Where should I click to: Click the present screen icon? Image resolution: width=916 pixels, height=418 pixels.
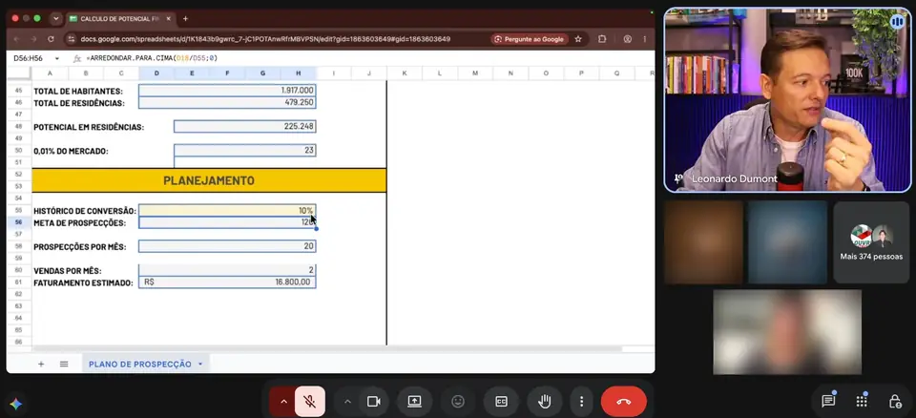pyautogui.click(x=414, y=402)
